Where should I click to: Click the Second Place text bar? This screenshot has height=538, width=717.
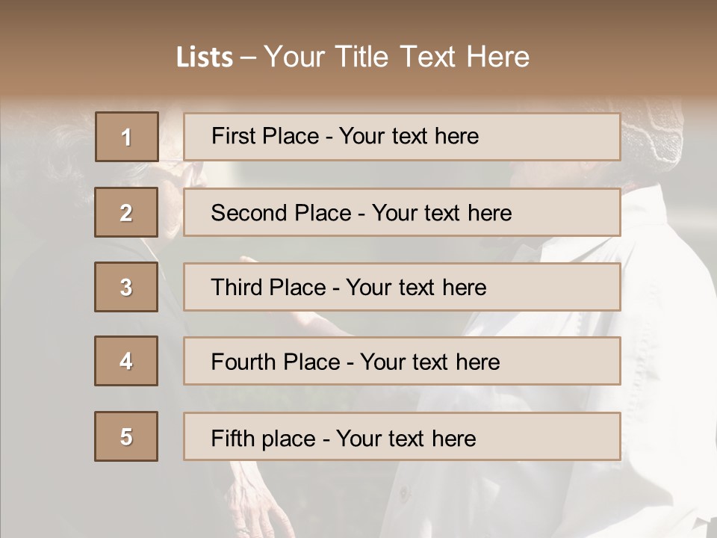pos(402,212)
